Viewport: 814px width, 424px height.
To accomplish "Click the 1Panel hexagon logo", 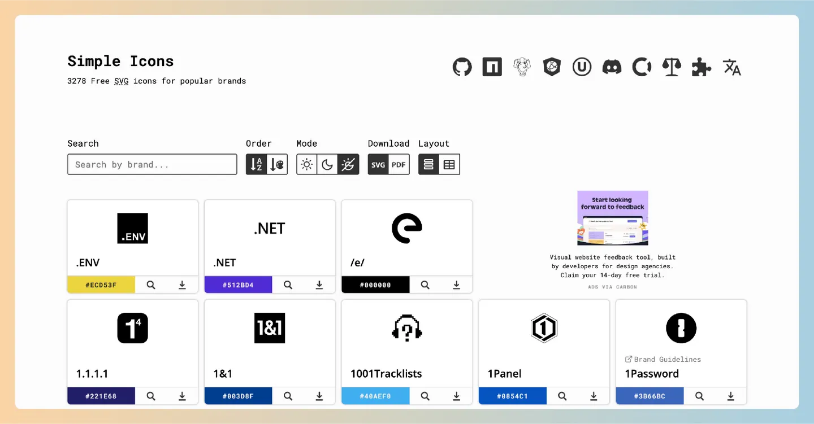I will (544, 328).
